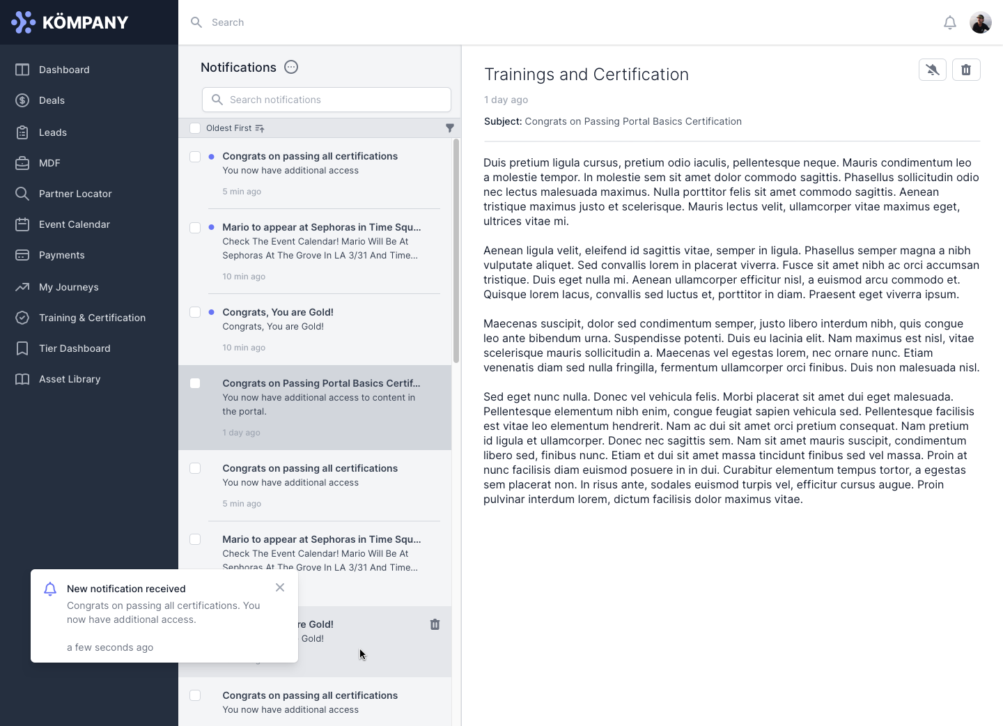
Task: Tick the Mario at Sephoras notification checkbox
Action: [x=195, y=228]
